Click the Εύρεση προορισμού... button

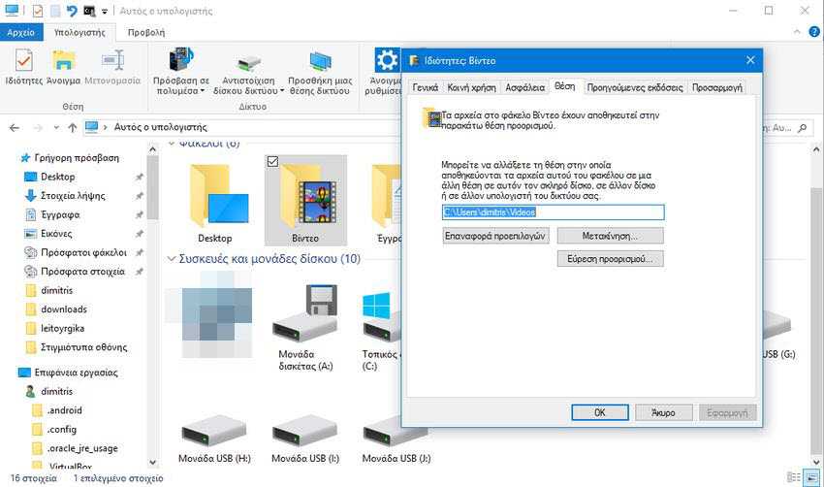pos(610,259)
